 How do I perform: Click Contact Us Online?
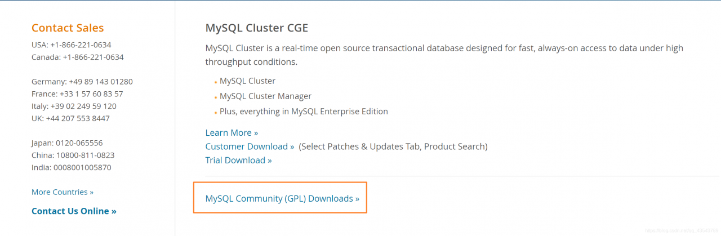(74, 211)
